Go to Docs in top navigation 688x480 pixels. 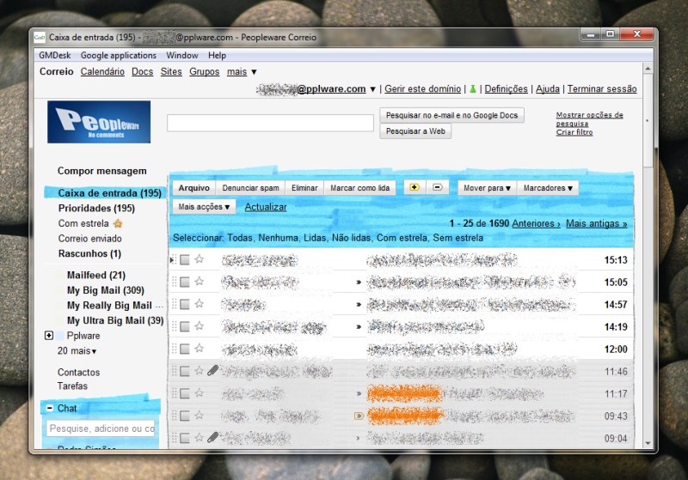click(142, 71)
